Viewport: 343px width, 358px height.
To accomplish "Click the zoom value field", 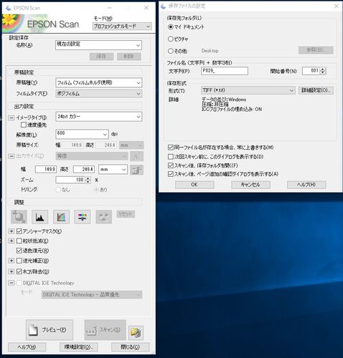I will click(70, 180).
